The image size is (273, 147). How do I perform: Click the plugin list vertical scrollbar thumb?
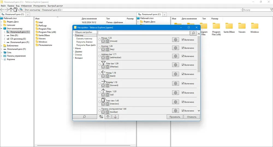[x=199, y=54]
